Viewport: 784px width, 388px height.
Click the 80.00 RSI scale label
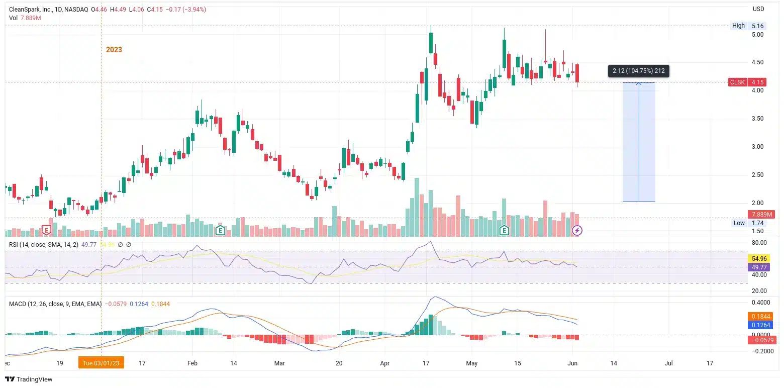tap(759, 243)
